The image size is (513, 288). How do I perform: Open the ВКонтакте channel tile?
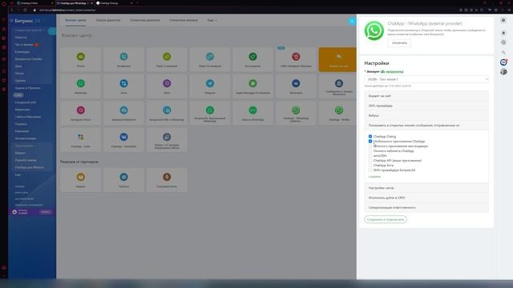(296, 86)
